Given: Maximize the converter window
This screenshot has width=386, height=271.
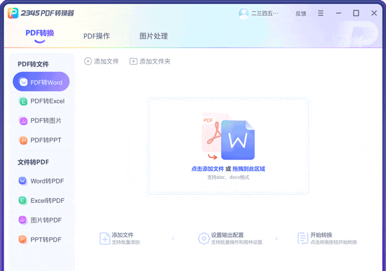Looking at the screenshot, I should [x=356, y=13].
